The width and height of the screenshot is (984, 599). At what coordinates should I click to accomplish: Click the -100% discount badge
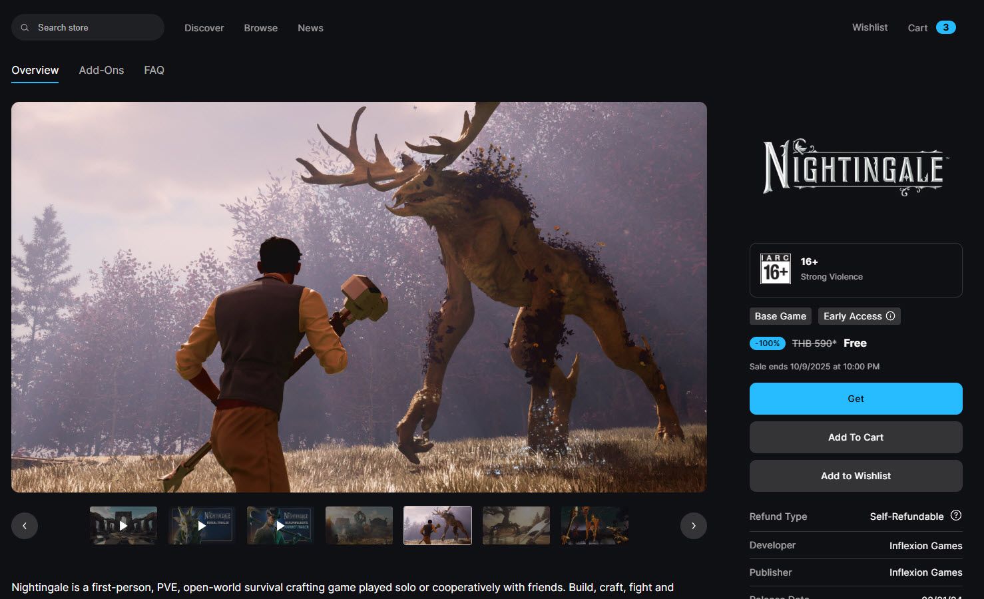[768, 343]
